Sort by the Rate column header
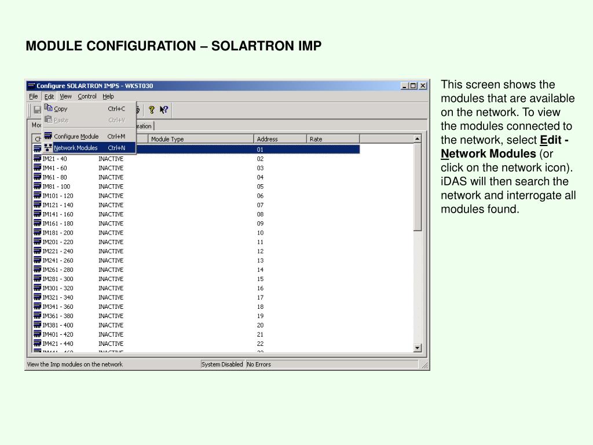The height and width of the screenshot is (445, 593). click(333, 139)
